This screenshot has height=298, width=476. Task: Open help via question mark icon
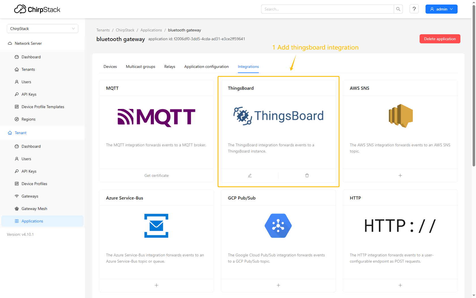(414, 9)
